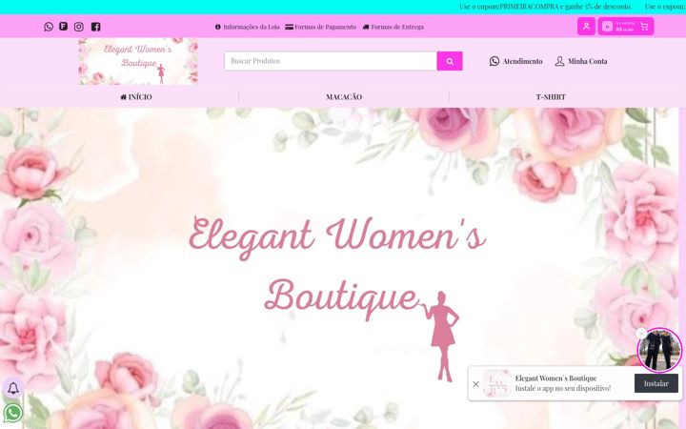Open T-SHIRT category menu
The image size is (686, 429).
[x=551, y=96]
